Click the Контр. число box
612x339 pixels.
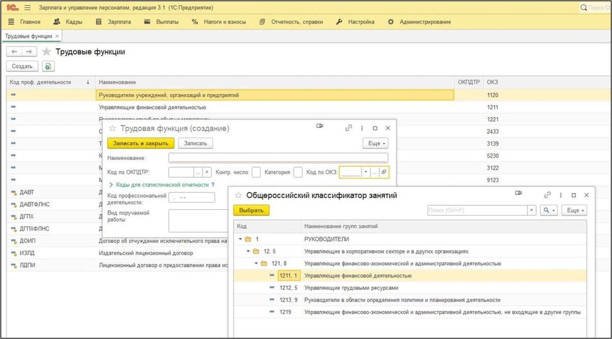tap(257, 172)
